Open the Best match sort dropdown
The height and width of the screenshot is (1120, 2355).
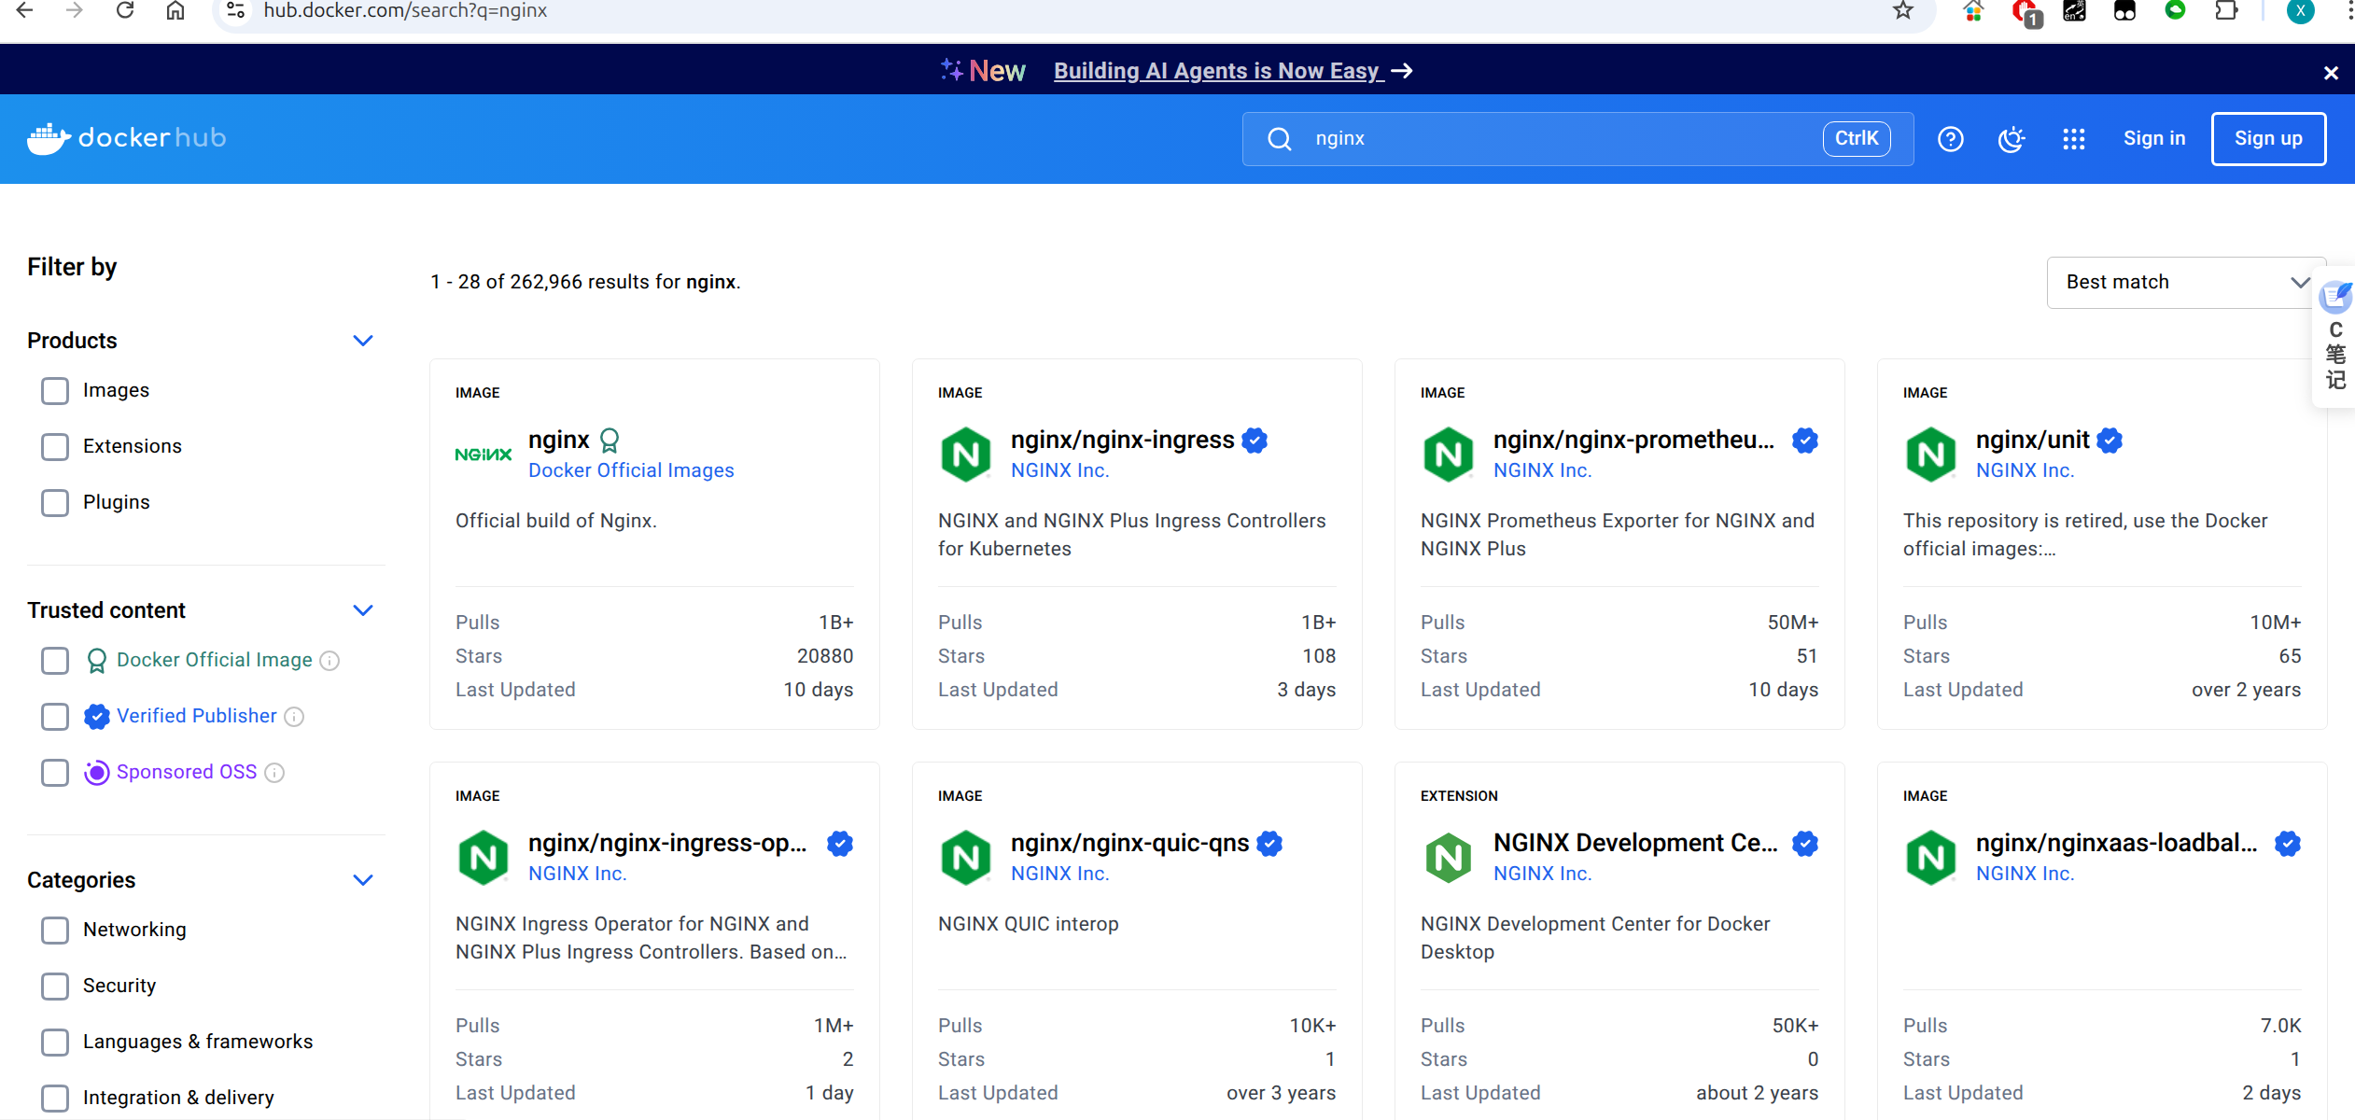2185,282
